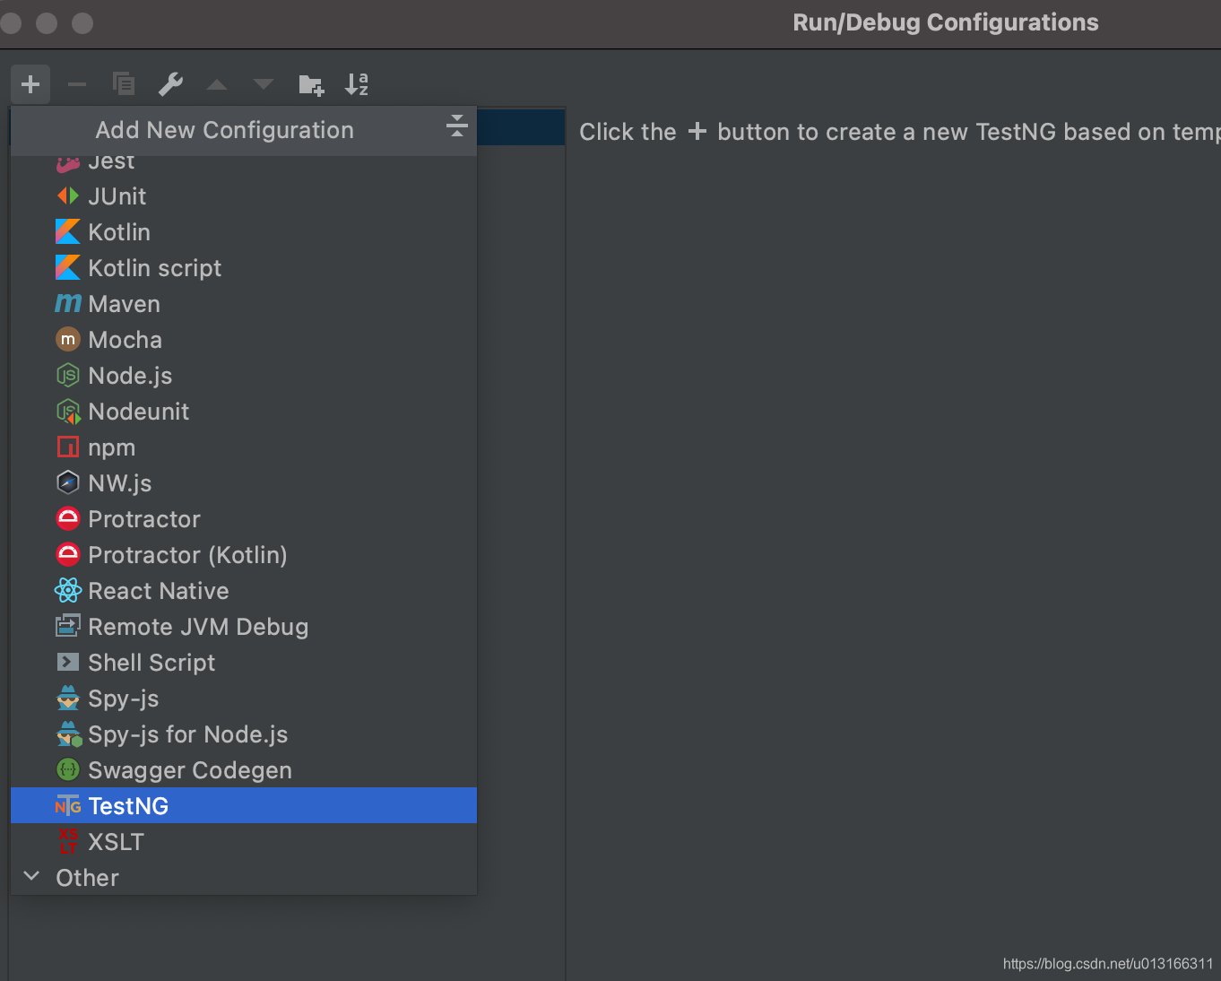Choose XSLT configuration type
This screenshot has height=981, width=1221.
coord(244,841)
